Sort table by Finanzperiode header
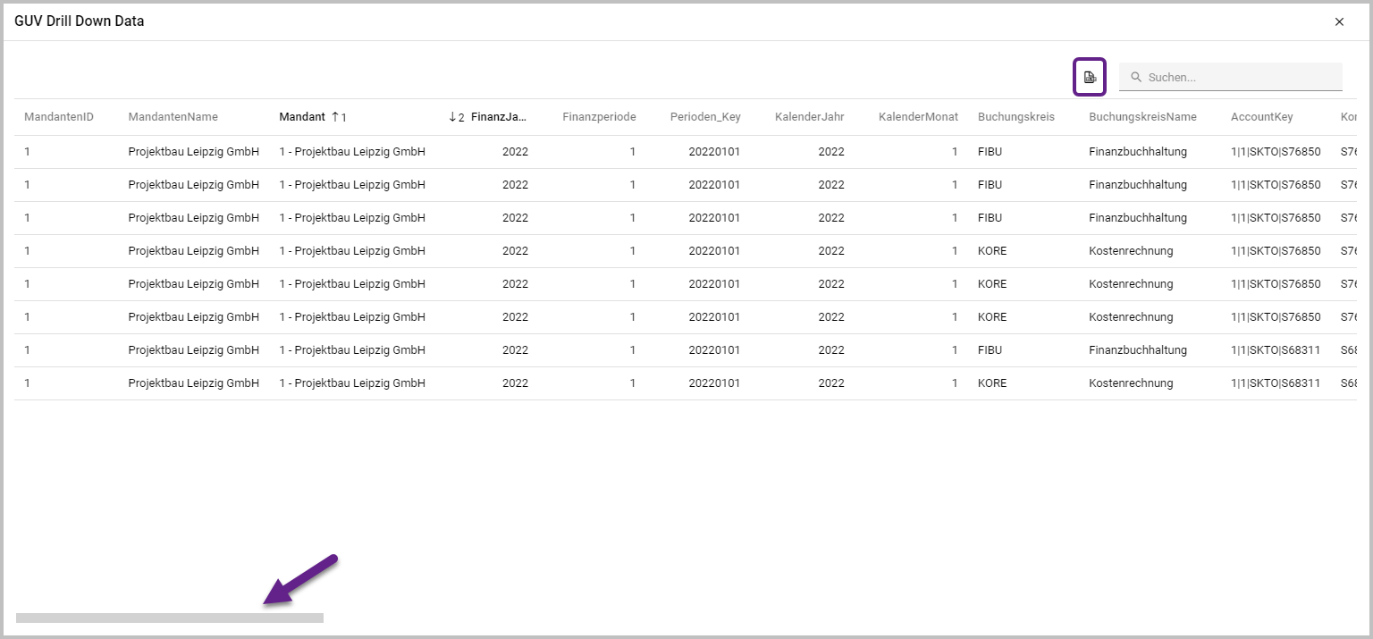 (x=599, y=117)
